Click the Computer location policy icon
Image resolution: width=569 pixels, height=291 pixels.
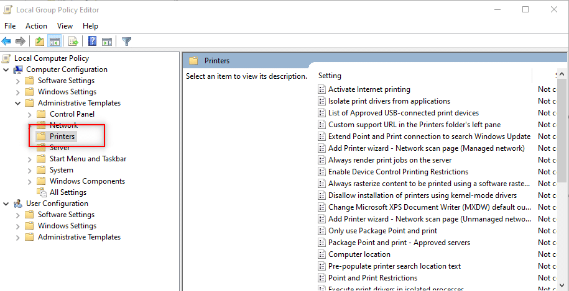[x=322, y=254]
